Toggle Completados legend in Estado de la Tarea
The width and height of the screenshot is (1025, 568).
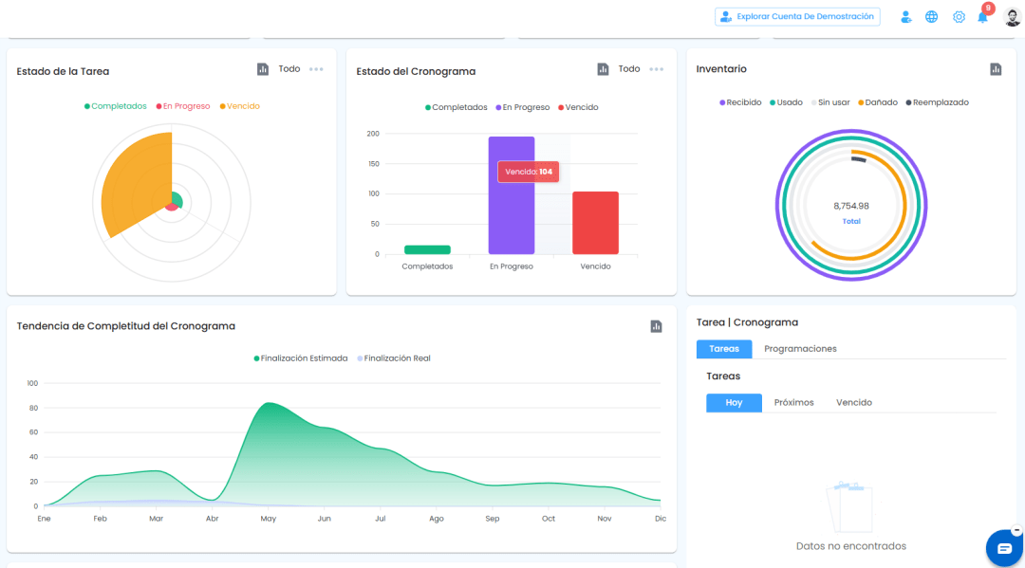click(115, 106)
